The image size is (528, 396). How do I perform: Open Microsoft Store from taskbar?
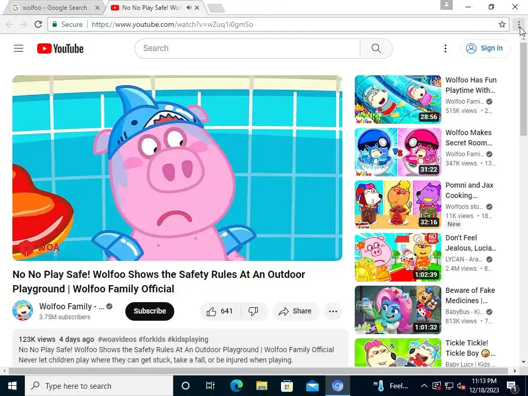point(287,386)
